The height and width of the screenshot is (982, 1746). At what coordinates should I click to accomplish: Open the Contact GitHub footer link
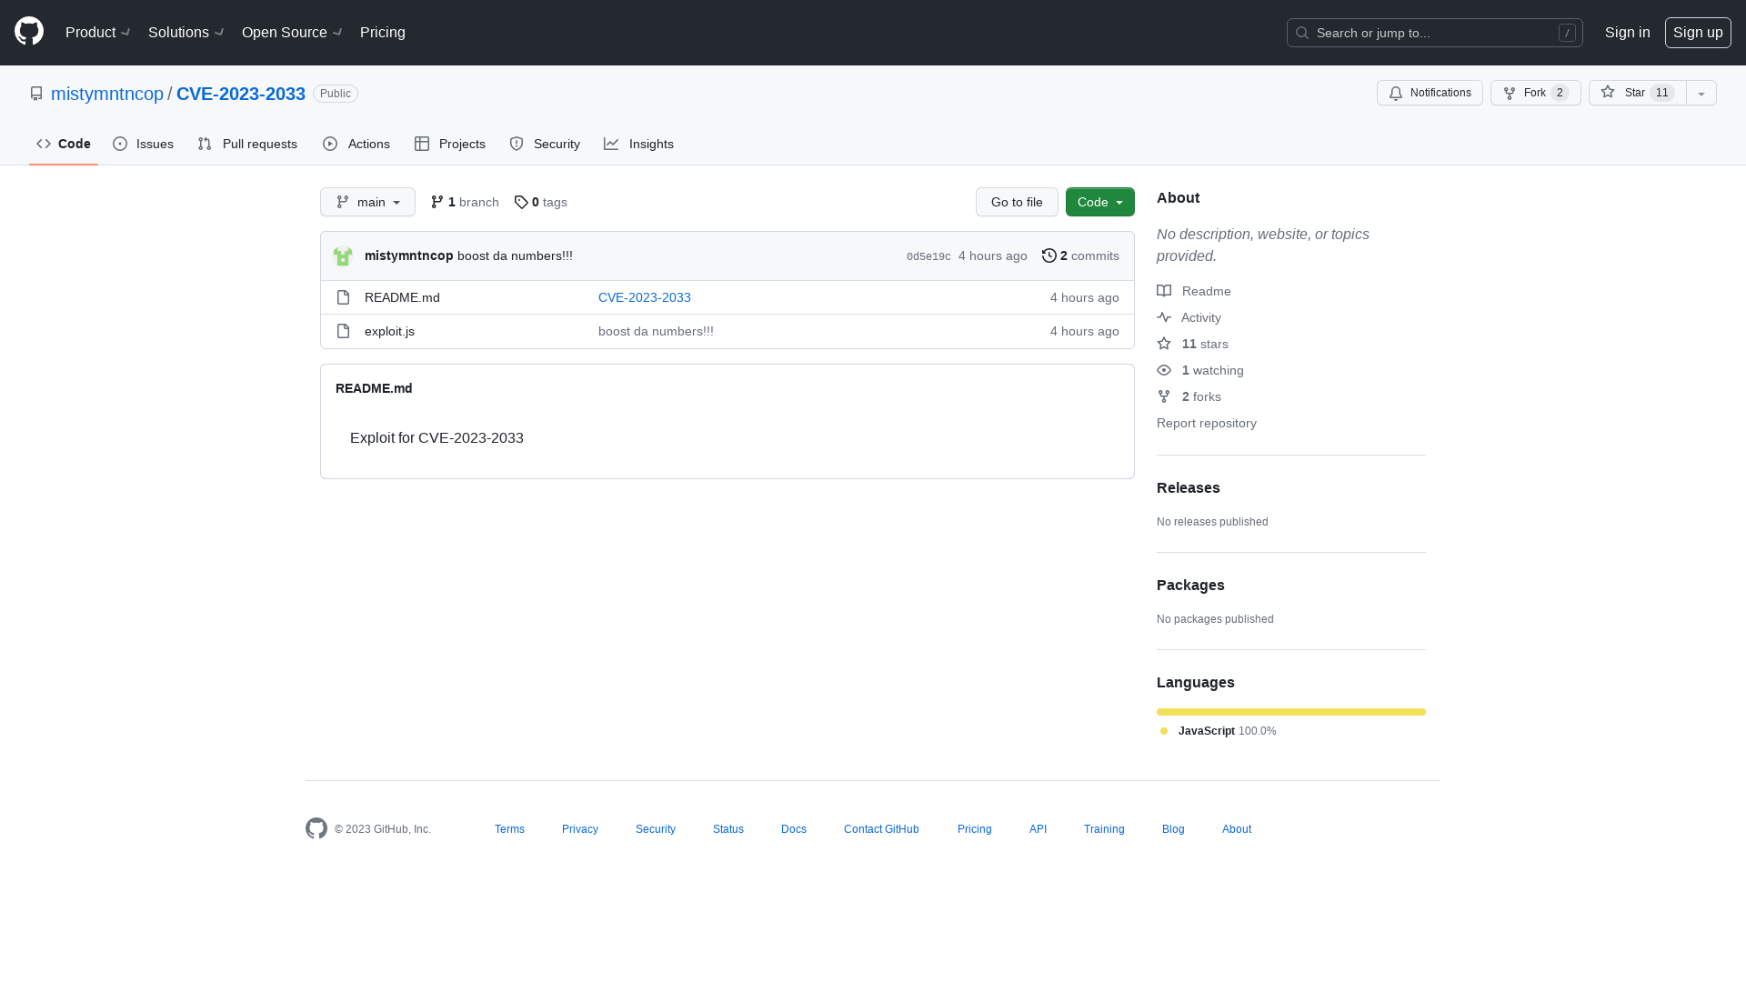[x=881, y=829]
